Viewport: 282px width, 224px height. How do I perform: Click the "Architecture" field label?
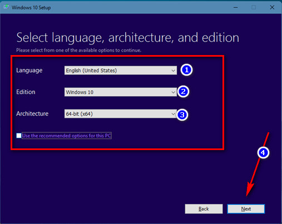tap(32, 113)
